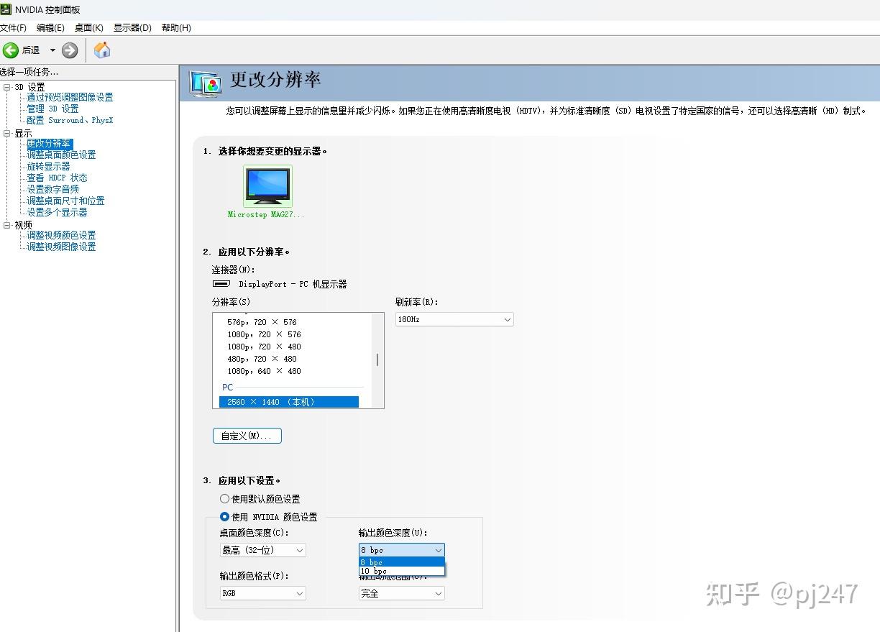Click the DisplayPort connector icon
The image size is (880, 632).
pos(219,283)
